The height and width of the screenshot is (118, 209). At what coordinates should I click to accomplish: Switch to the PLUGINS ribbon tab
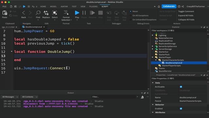[x=93, y=7]
